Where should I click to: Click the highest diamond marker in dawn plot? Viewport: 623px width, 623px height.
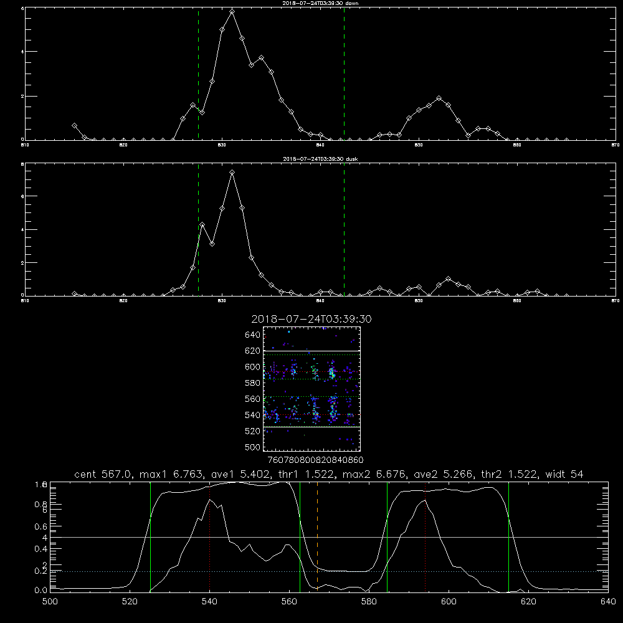232,12
